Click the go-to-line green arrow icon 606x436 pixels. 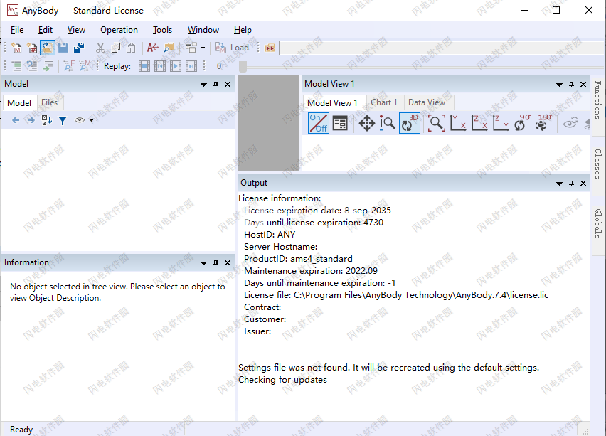[x=48, y=66]
